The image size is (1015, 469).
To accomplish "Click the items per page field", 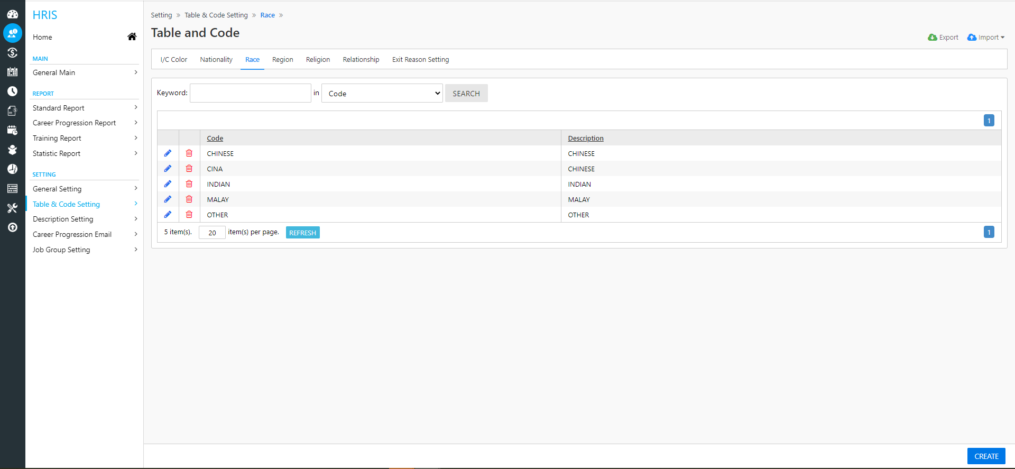I will coord(212,233).
